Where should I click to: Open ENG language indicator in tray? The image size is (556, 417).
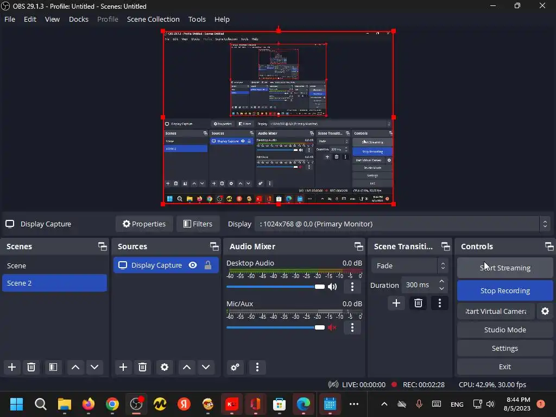[x=457, y=404]
